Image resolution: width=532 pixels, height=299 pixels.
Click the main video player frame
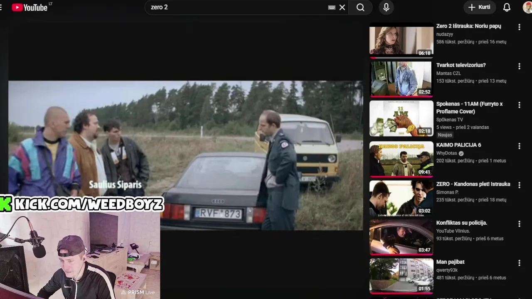[x=185, y=155]
